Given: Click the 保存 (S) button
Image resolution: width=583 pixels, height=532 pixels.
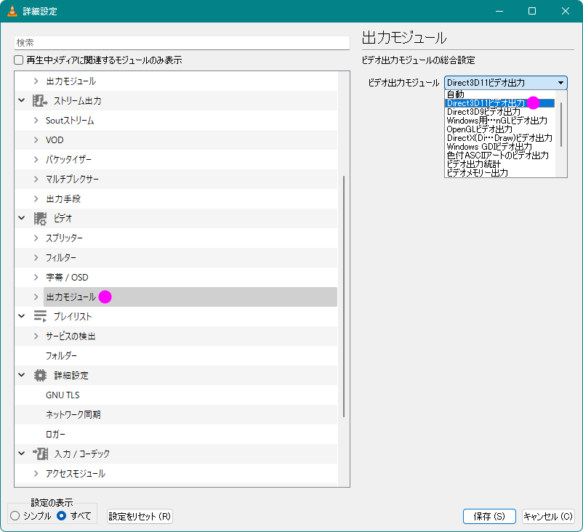Looking at the screenshot, I should (x=489, y=516).
